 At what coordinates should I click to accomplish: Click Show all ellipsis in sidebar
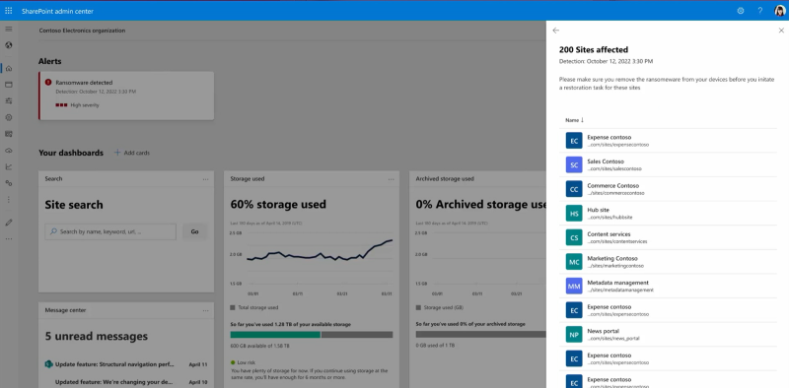click(x=9, y=238)
